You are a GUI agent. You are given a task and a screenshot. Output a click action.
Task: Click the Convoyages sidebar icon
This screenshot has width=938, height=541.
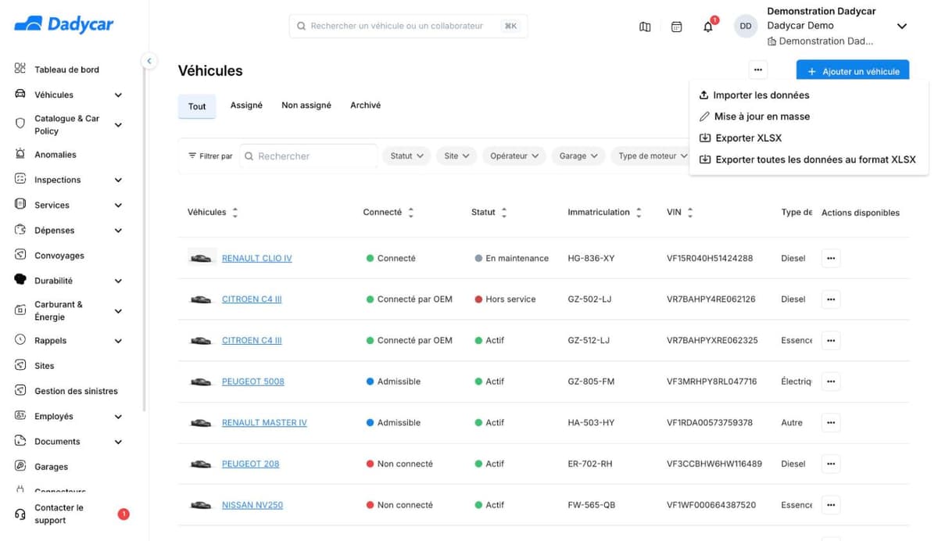click(x=20, y=255)
